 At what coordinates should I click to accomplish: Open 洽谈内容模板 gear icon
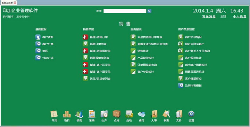point(181,85)
